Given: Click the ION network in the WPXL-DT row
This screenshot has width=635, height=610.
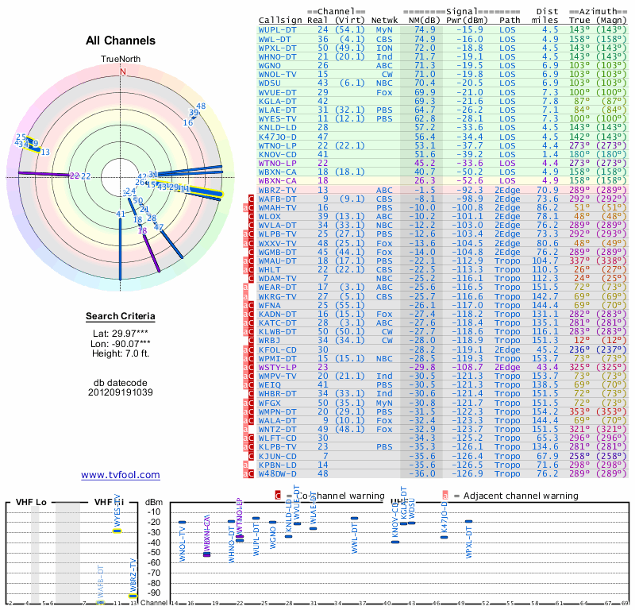Looking at the screenshot, I should (384, 48).
